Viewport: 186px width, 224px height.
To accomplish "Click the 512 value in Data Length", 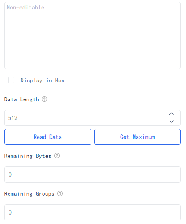I will [x=13, y=118].
